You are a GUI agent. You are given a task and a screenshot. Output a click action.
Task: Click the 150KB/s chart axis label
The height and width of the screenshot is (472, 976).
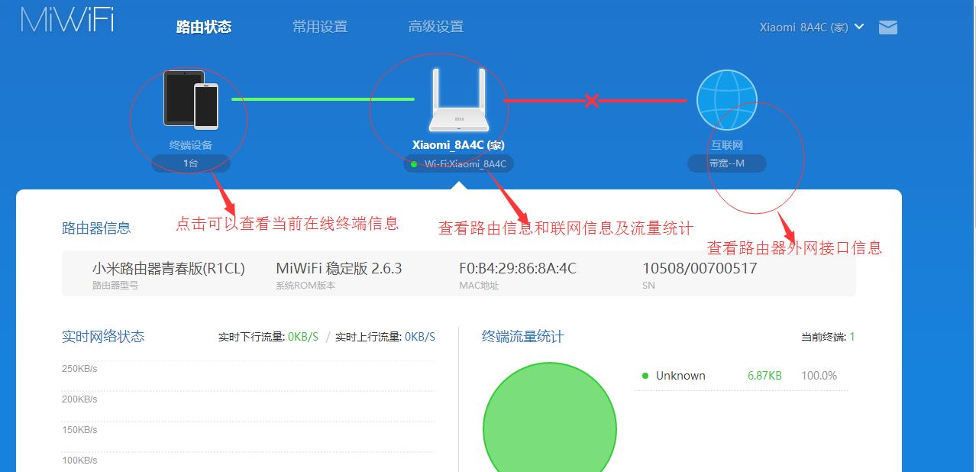click(x=79, y=430)
